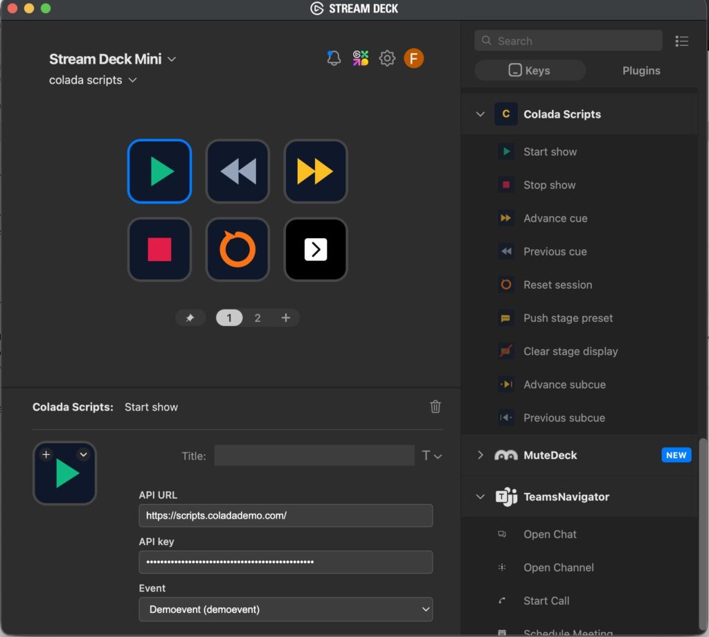
Task: Click the Advance cue icon in list
Action: [506, 218]
